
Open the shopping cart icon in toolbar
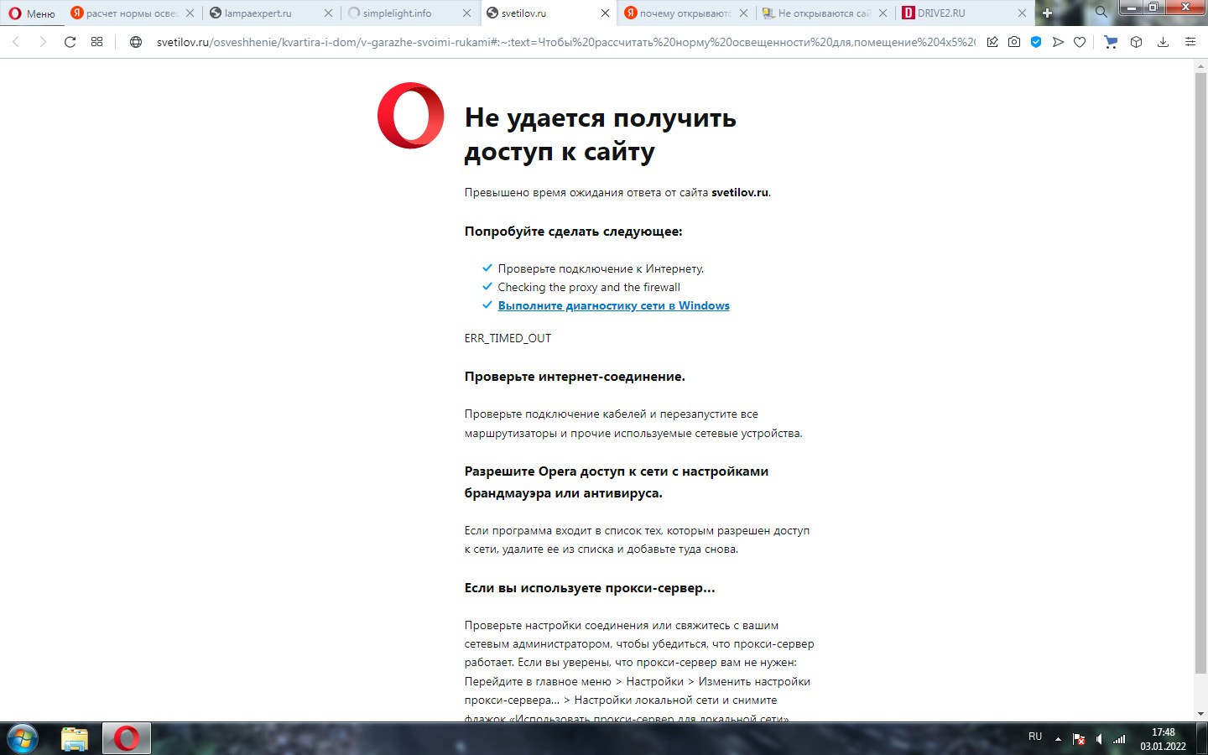click(1111, 42)
